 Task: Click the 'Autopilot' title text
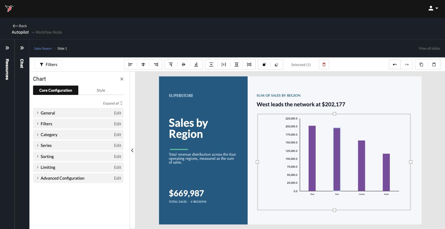pos(20,32)
